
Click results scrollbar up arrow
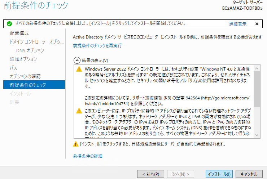257,68
